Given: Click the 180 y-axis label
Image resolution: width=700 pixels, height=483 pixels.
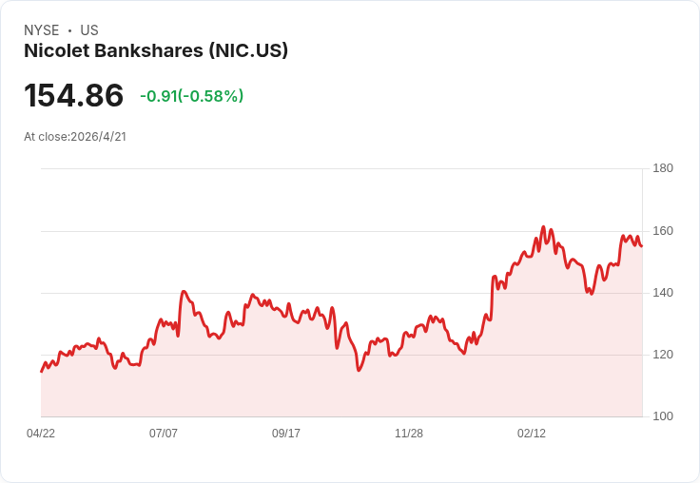Looking at the screenshot, I should tap(663, 168).
